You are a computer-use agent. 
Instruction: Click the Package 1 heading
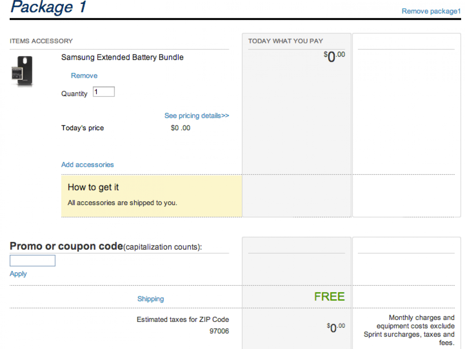point(48,7)
